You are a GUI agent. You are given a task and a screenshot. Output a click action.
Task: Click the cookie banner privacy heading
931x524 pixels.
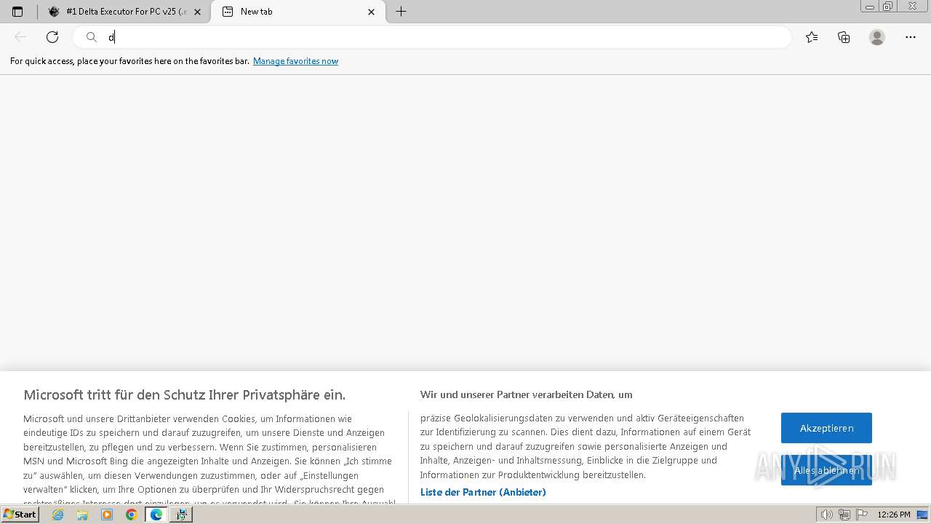coord(185,394)
